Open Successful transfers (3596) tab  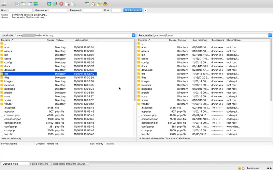pyautogui.click(x=69, y=164)
